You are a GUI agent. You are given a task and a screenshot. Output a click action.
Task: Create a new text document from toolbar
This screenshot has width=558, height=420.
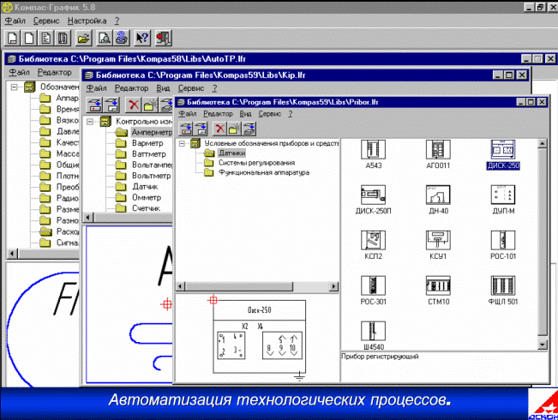tap(45, 38)
